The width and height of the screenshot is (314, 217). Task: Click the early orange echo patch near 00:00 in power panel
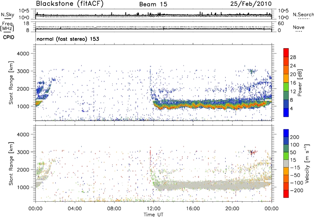click(38, 103)
